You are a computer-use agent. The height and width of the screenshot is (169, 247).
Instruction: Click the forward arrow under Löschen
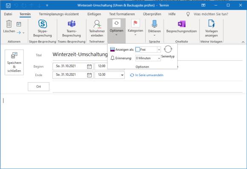click(19, 33)
